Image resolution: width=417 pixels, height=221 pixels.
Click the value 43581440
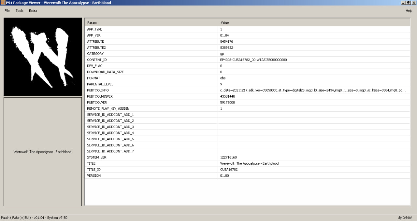click(x=227, y=96)
